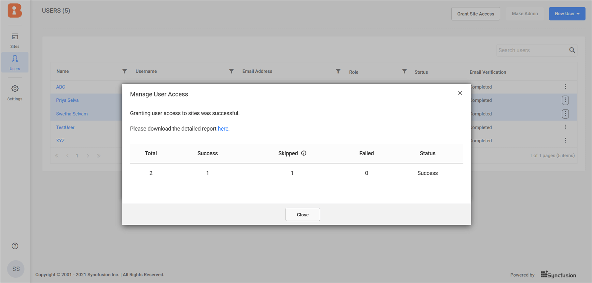Click the Success status value in dialog table
Screen dimensions: 592x283
pos(428,173)
